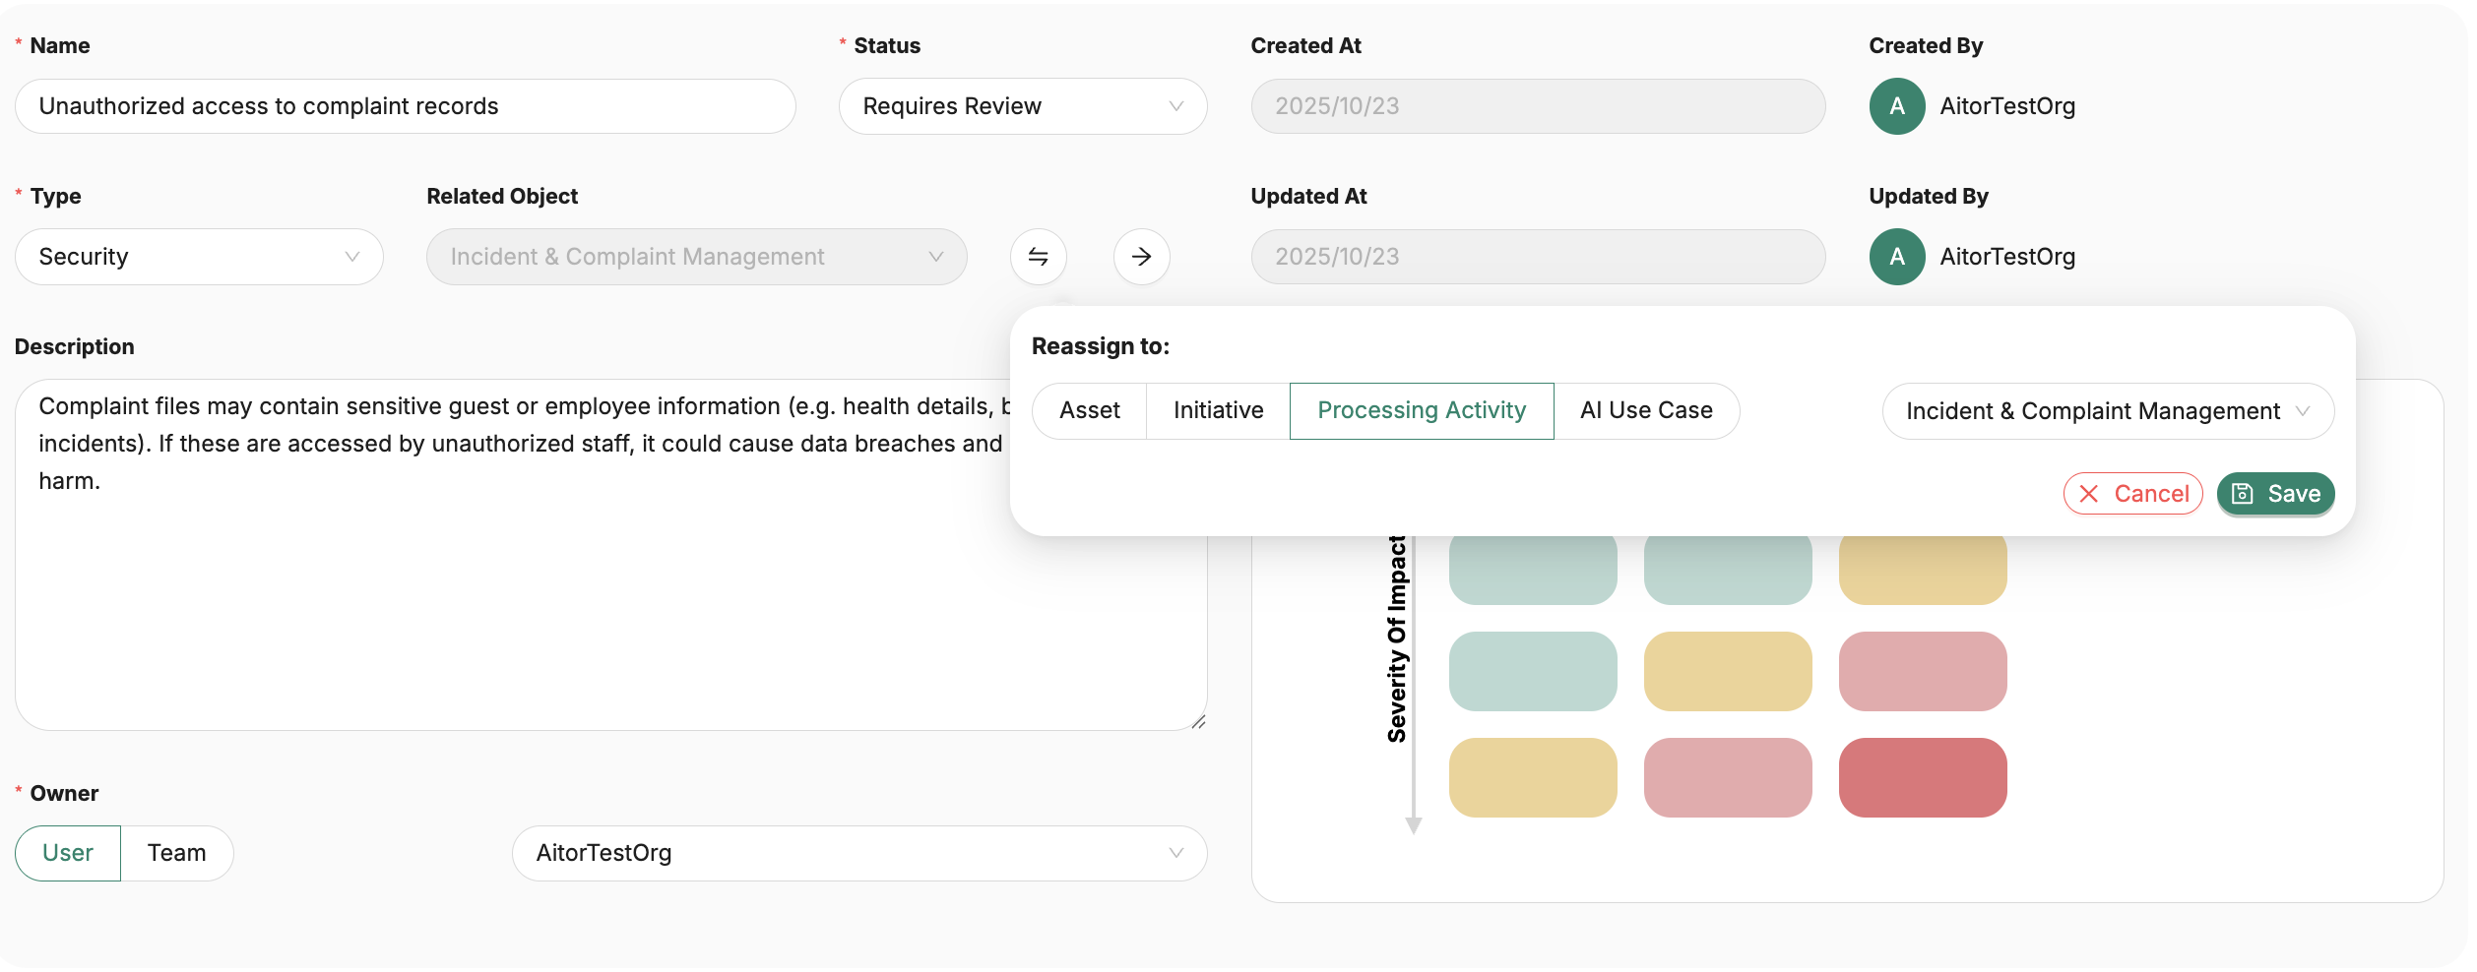Click the description textarea resize handle

tap(1198, 722)
